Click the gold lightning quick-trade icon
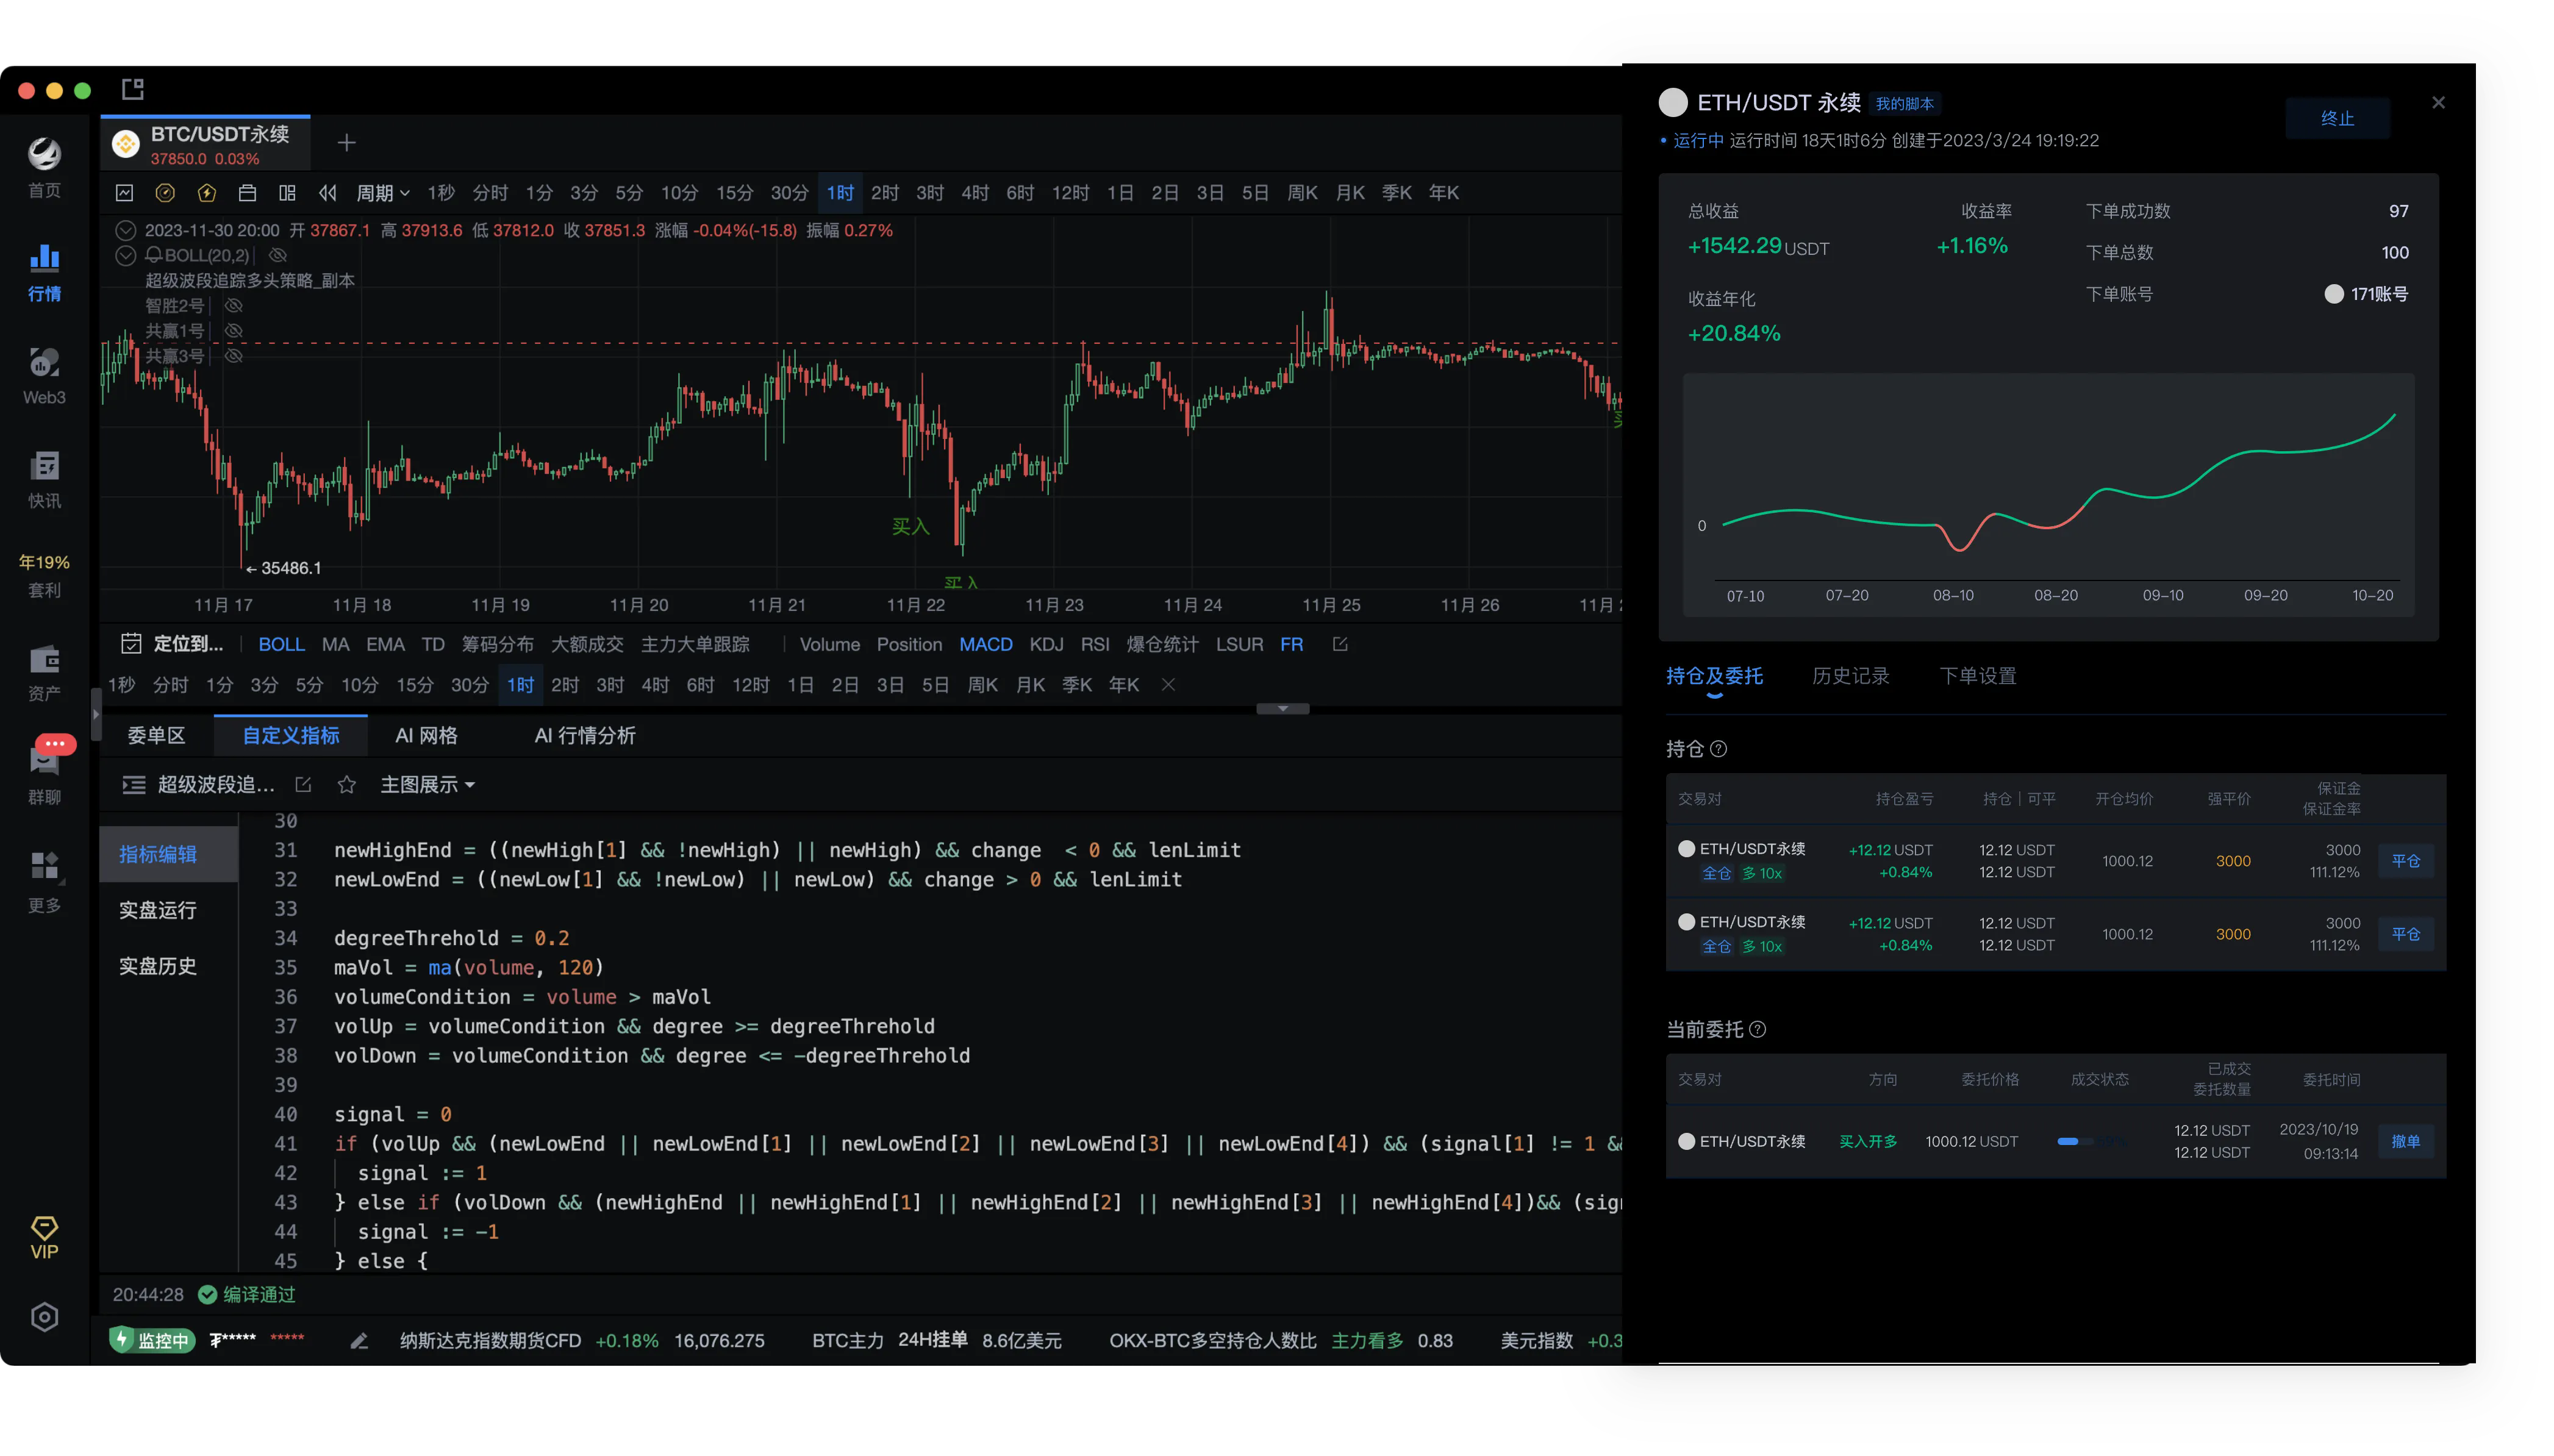This screenshot has width=2554, height=1456. click(x=207, y=192)
